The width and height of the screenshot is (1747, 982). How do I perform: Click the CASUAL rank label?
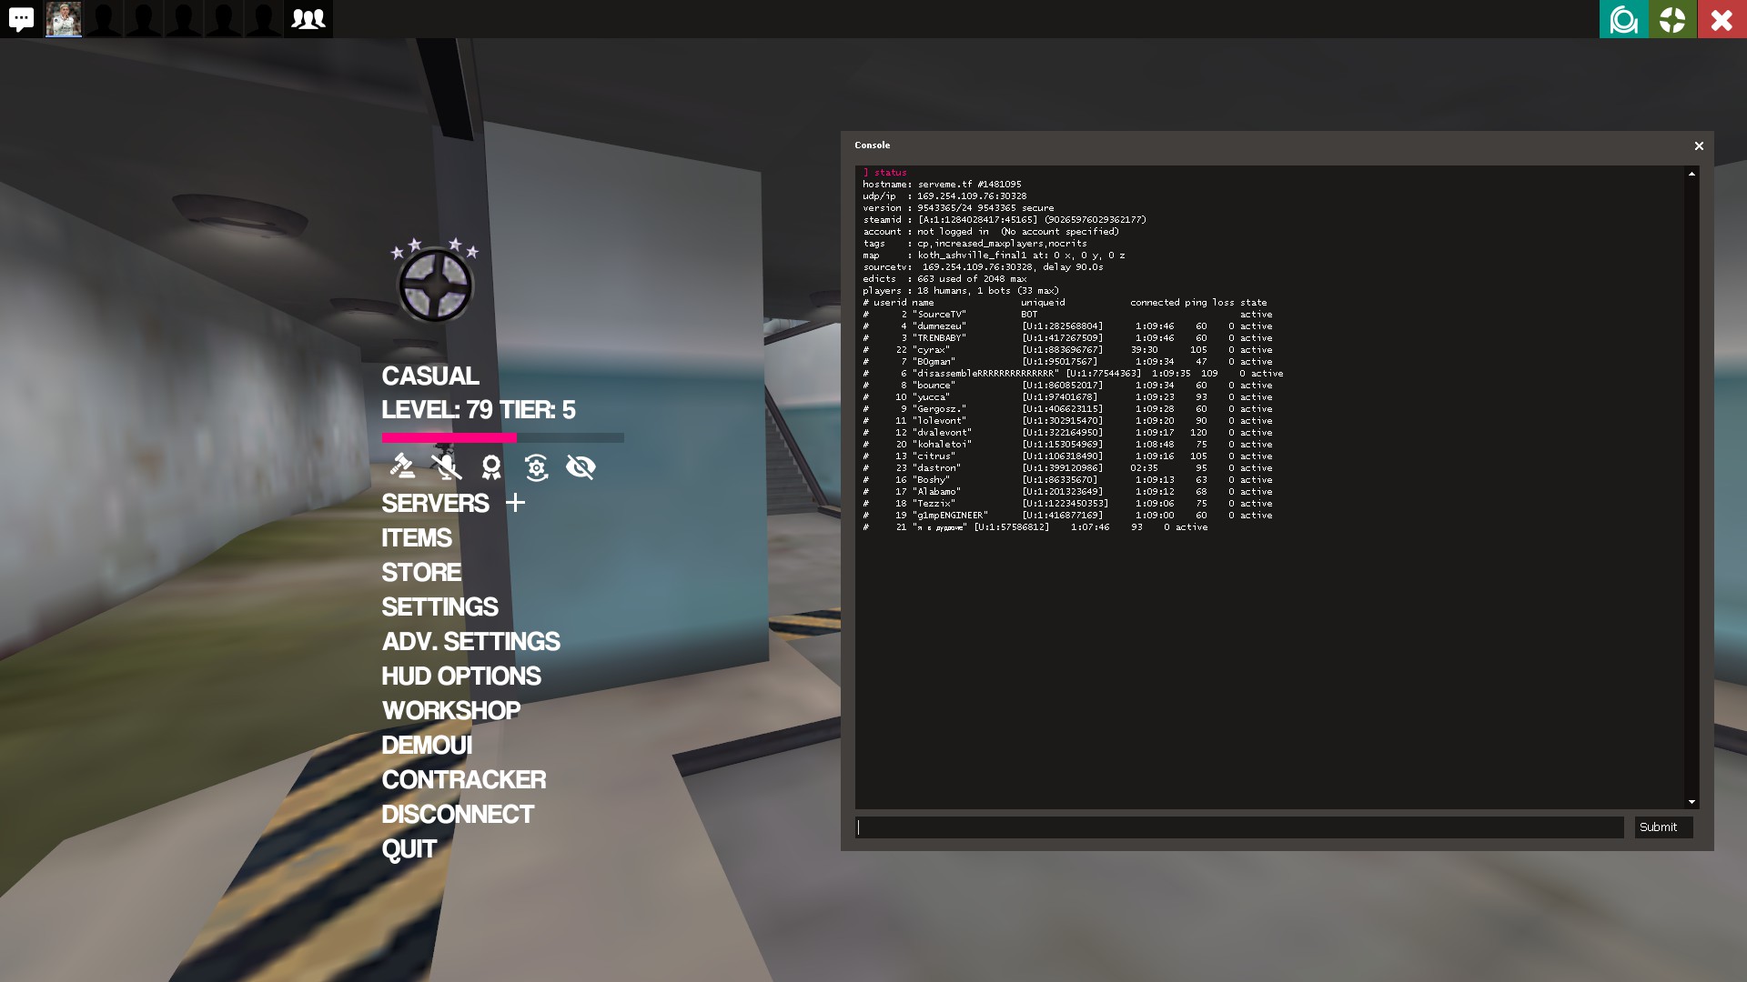[x=429, y=376]
